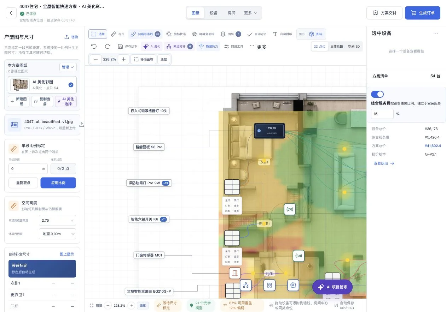Open the 查看明细 link
Screen dimensions: 446x312
click(384, 163)
